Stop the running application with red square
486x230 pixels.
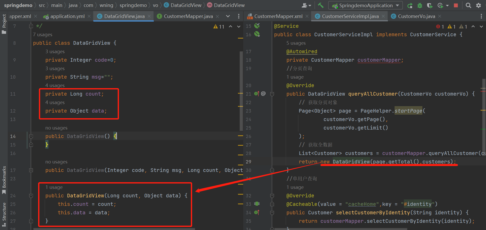coord(456,5)
